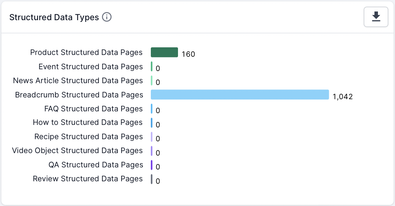Click the download export icon
The width and height of the screenshot is (395, 206).
tap(376, 17)
